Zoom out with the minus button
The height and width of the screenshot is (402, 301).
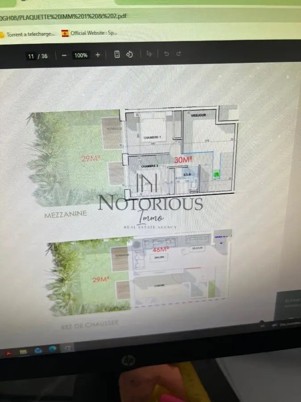tap(64, 55)
